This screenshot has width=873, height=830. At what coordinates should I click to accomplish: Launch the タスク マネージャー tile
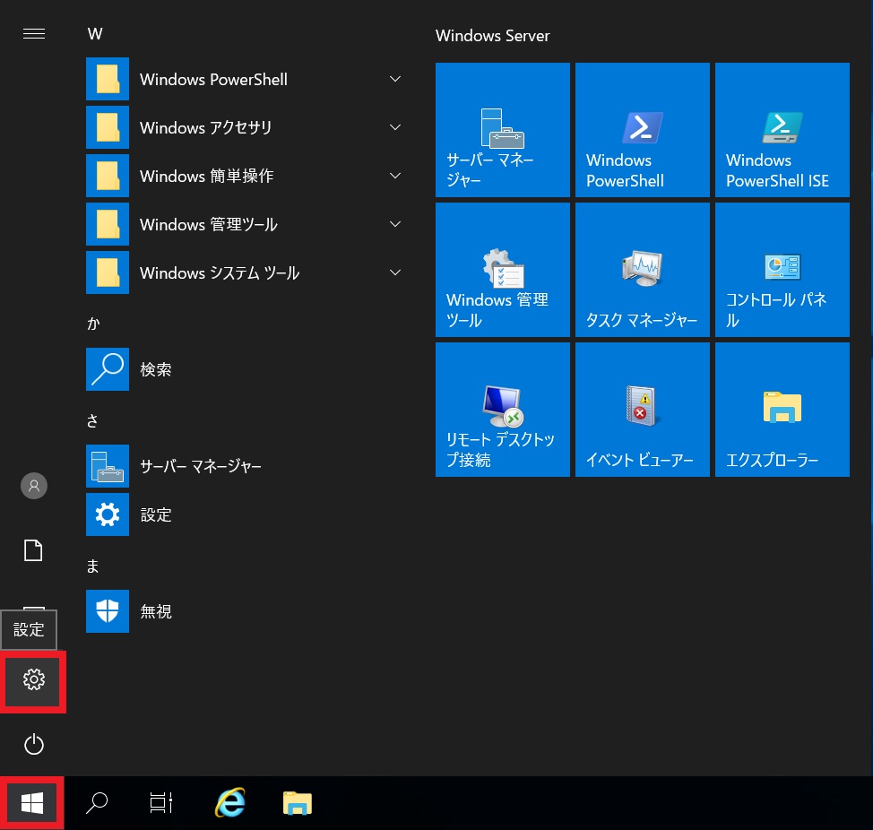(x=642, y=270)
